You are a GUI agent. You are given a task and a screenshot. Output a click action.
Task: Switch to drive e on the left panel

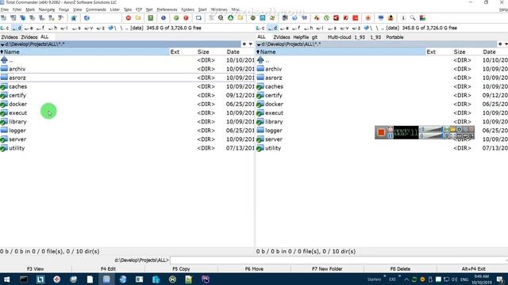tap(29, 28)
